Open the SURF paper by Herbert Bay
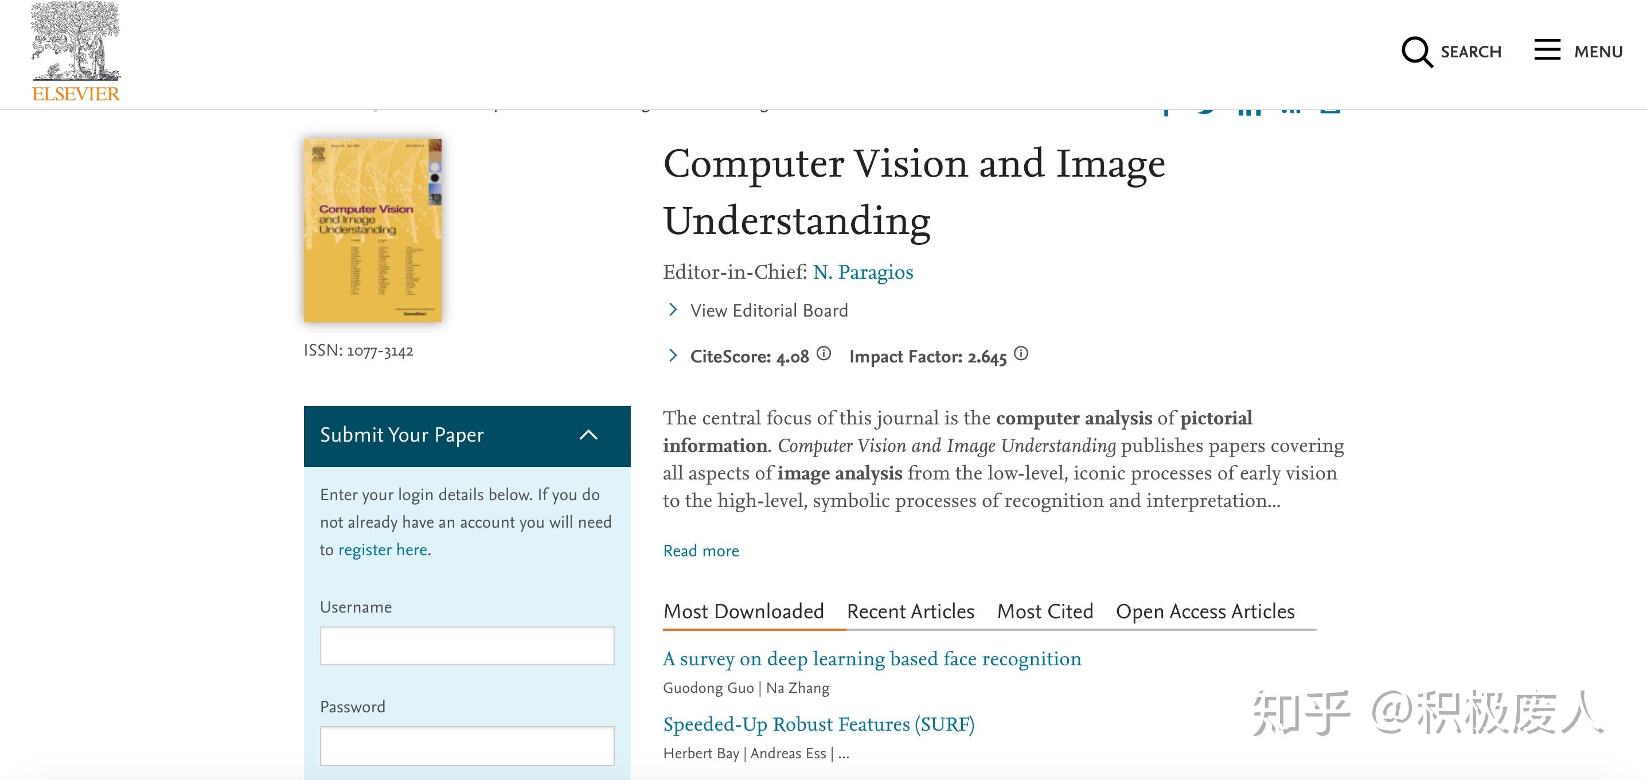This screenshot has height=780, width=1647. pyautogui.click(x=819, y=724)
